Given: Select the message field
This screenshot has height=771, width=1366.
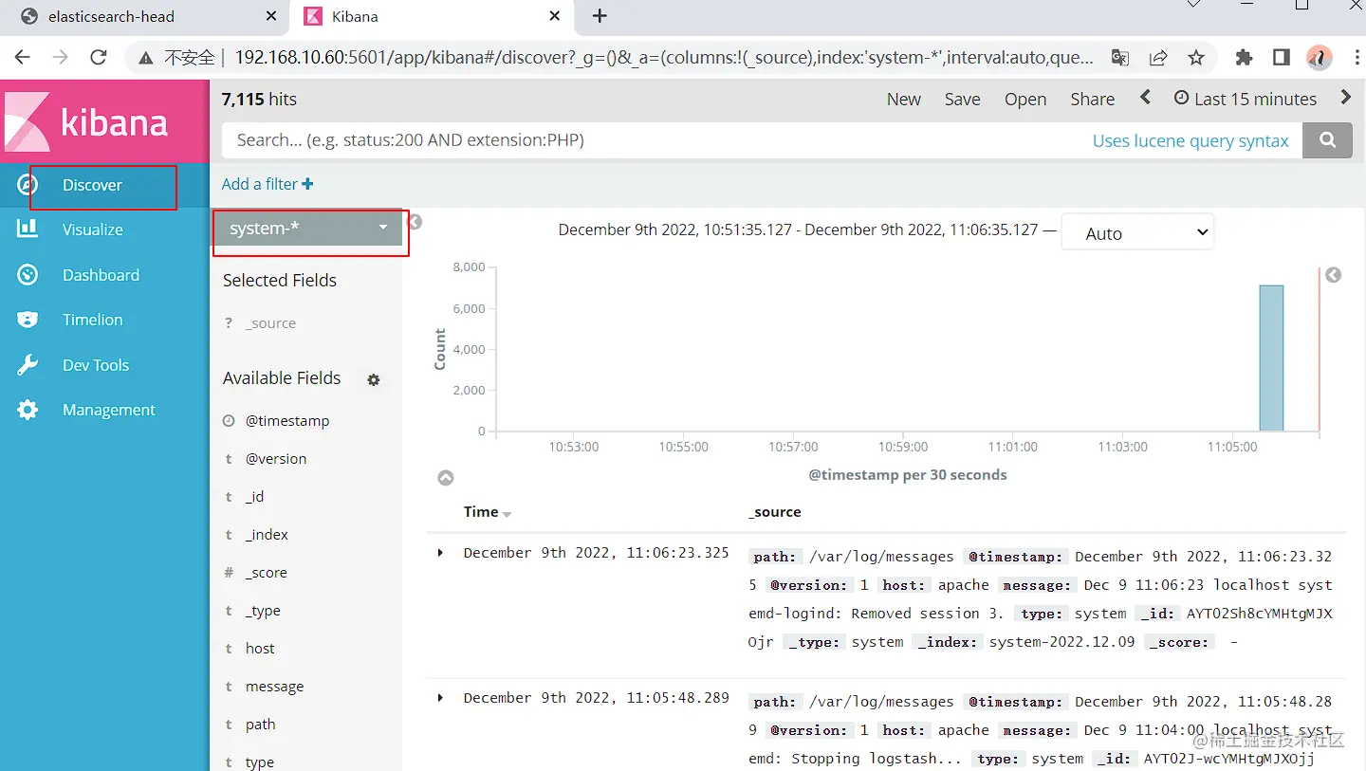Looking at the screenshot, I should (x=275, y=687).
